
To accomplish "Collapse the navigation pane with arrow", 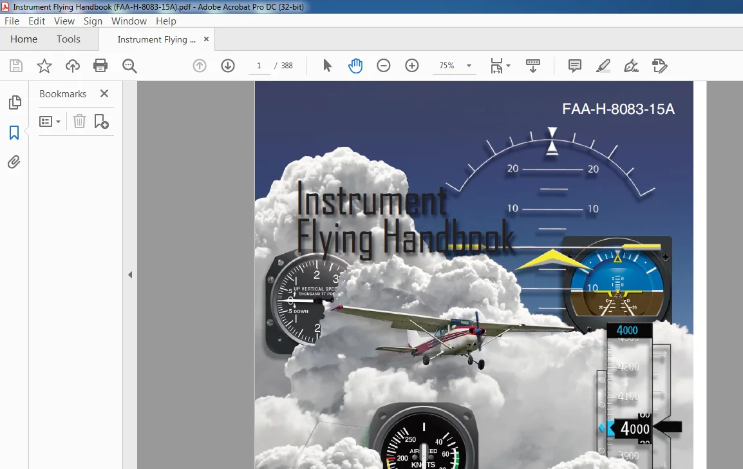I will tap(130, 274).
